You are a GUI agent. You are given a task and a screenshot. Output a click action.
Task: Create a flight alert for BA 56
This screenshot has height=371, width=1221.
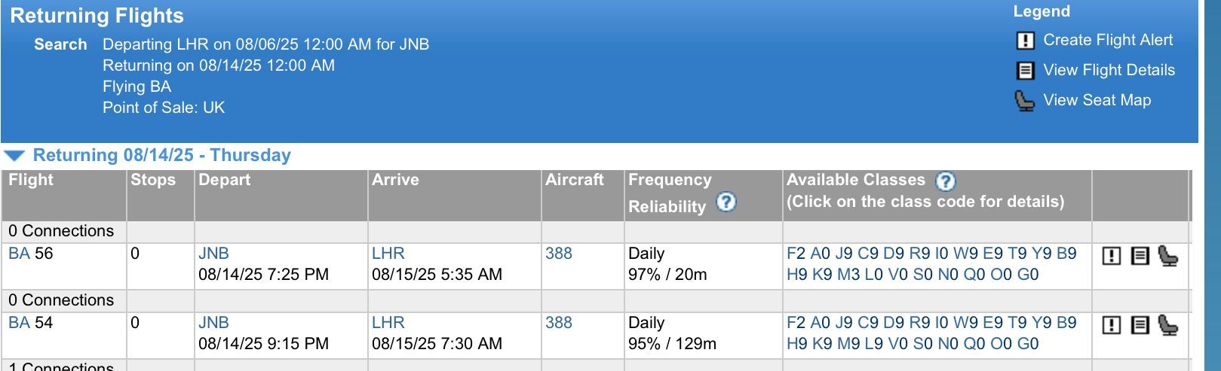click(x=1112, y=256)
